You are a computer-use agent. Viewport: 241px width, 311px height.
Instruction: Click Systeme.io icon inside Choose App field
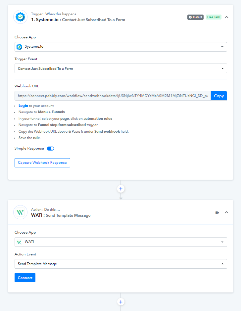(x=19, y=47)
